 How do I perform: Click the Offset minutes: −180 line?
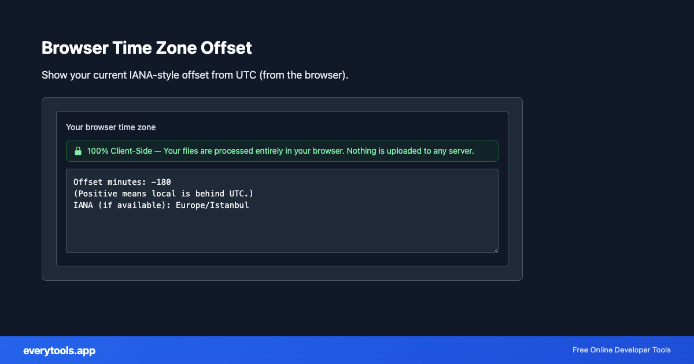coord(122,181)
